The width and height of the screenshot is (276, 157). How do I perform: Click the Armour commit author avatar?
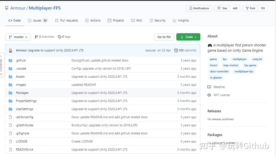pyautogui.click(x=11, y=50)
